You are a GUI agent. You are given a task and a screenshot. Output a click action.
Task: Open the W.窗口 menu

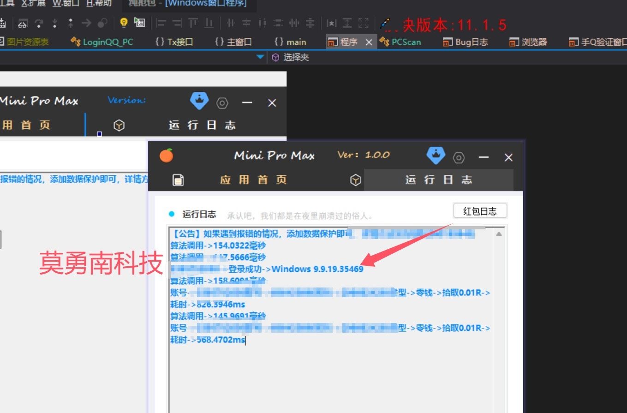66,3
